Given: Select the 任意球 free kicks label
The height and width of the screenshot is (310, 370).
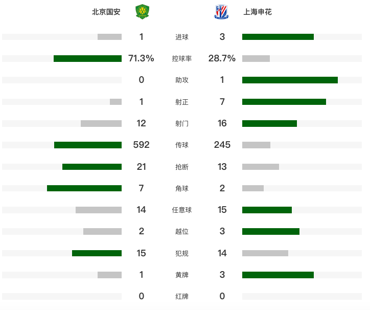Looking at the screenshot, I should click(182, 210).
